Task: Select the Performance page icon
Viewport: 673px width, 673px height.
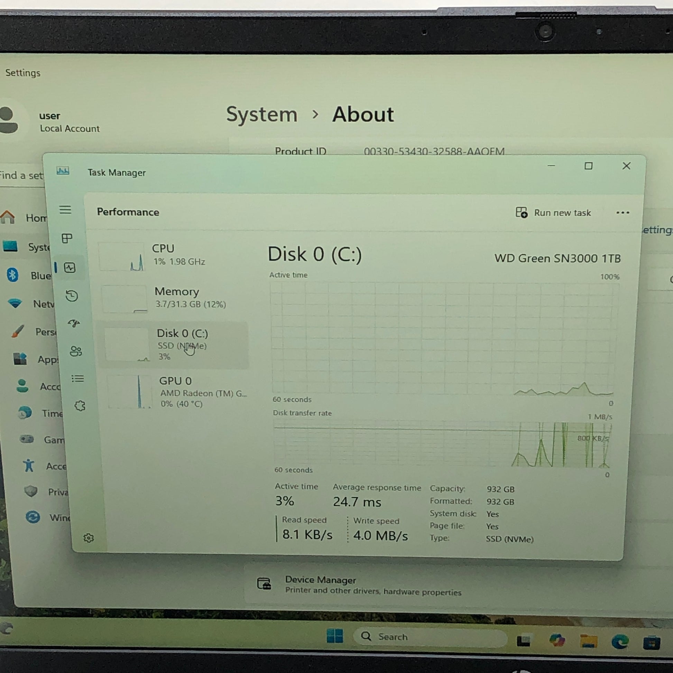Action: coord(70,268)
